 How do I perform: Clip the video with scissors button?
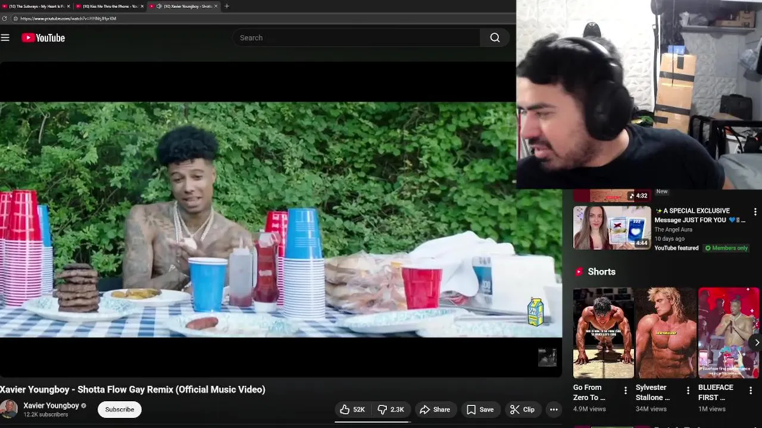coord(523,410)
